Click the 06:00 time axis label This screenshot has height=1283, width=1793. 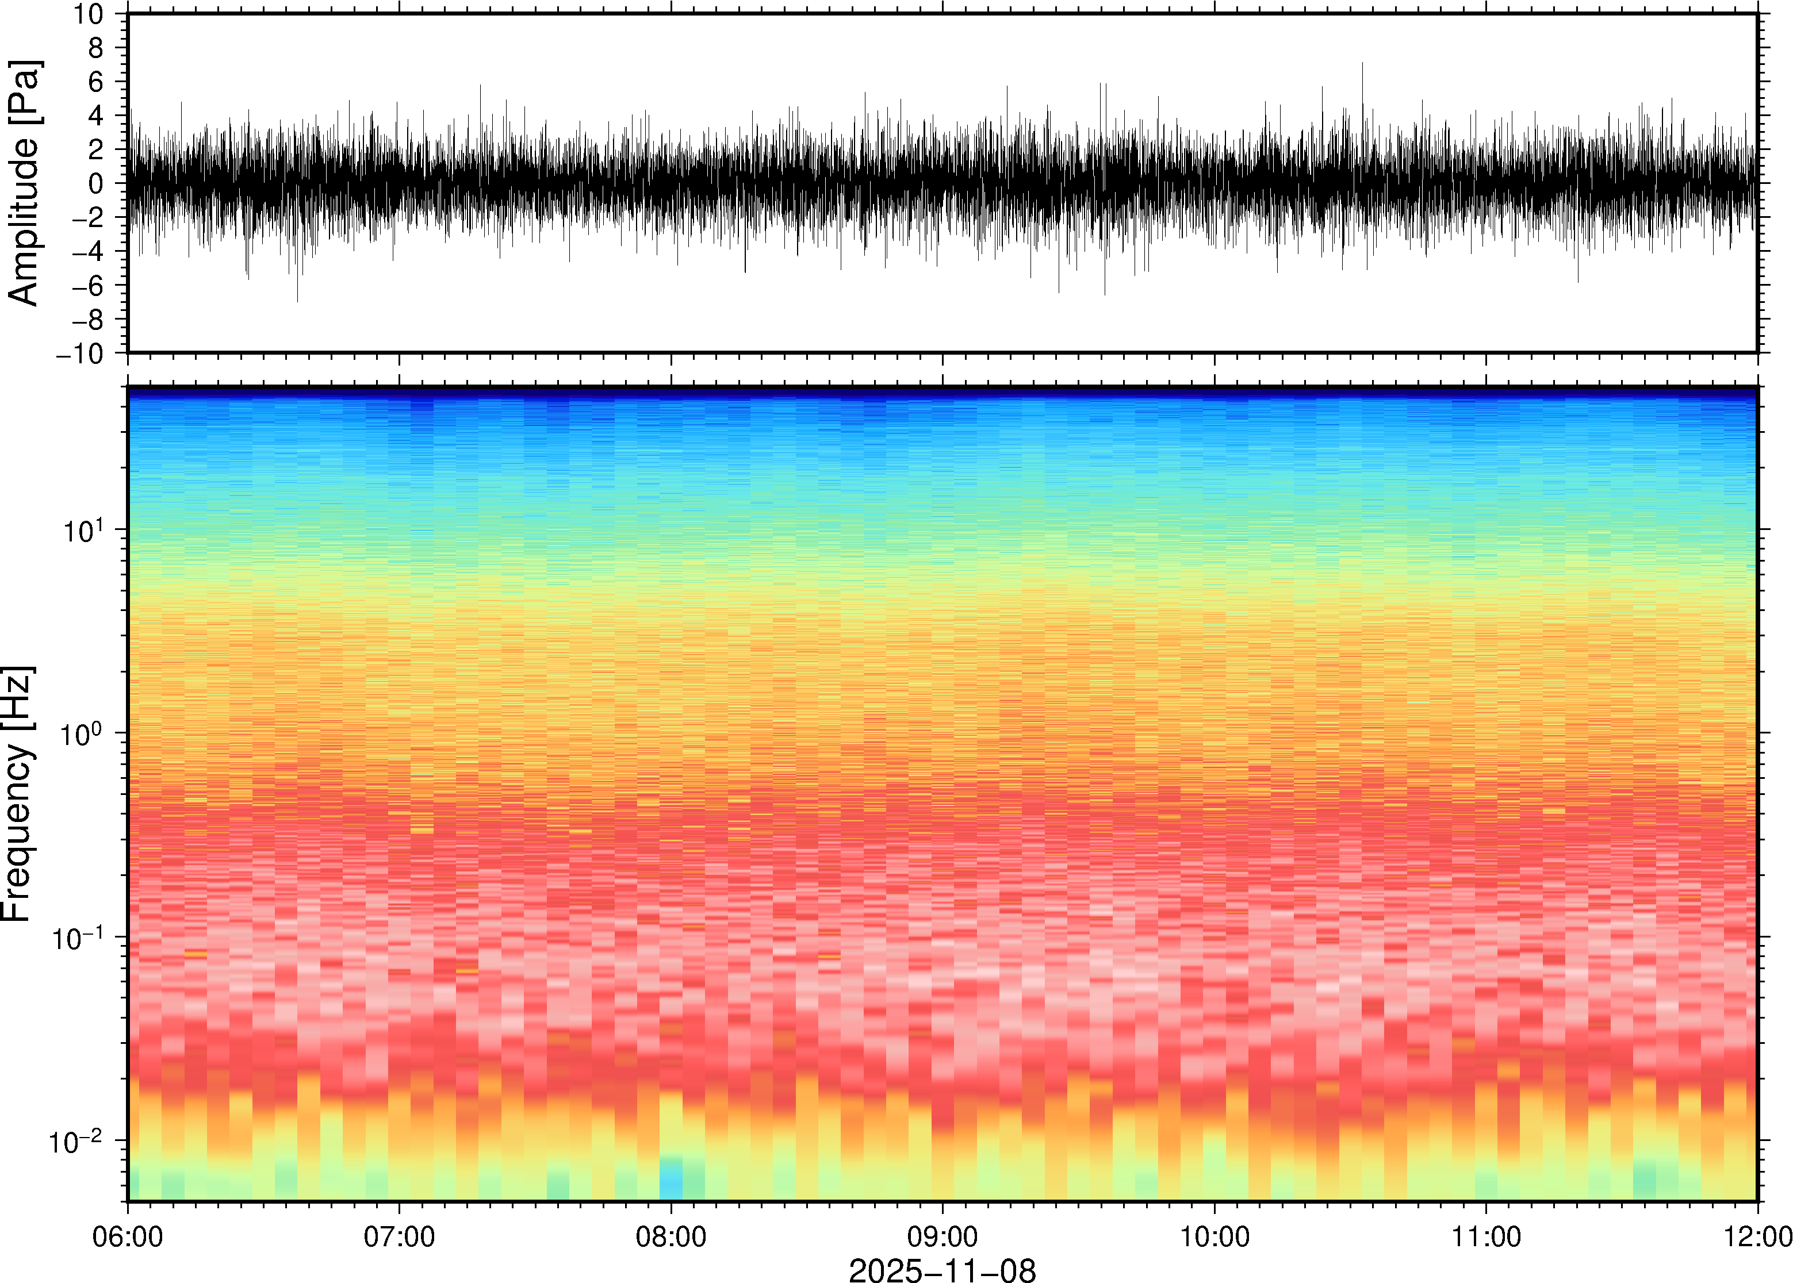click(127, 1236)
